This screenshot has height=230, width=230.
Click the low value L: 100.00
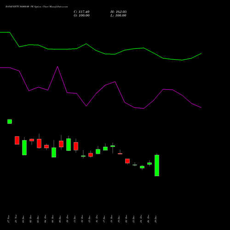click(118, 16)
